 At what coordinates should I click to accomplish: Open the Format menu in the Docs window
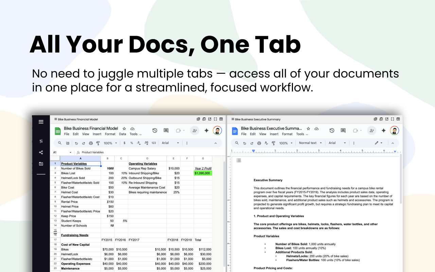coord(287,134)
